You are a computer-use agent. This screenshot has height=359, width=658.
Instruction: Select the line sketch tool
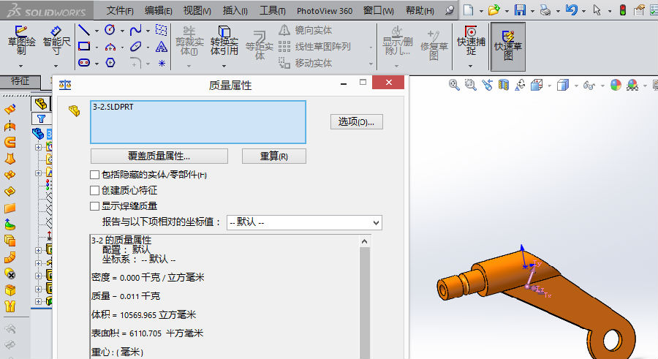(x=84, y=31)
